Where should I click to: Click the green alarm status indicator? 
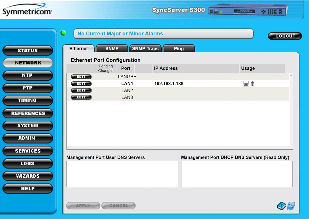tap(63, 33)
